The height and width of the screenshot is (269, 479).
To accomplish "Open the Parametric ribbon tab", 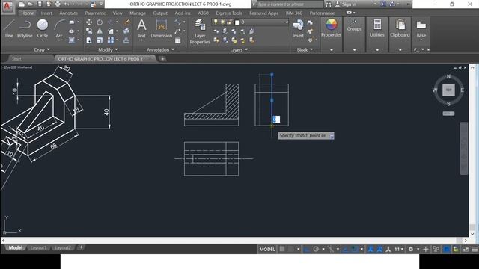I will (95, 13).
